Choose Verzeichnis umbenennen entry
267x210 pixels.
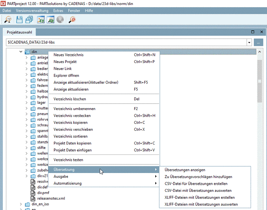(x=104, y=109)
